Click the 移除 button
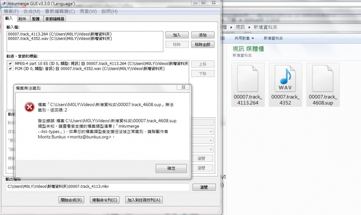Viewport: 361px width, 215px height. pyautogui.click(x=177, y=45)
